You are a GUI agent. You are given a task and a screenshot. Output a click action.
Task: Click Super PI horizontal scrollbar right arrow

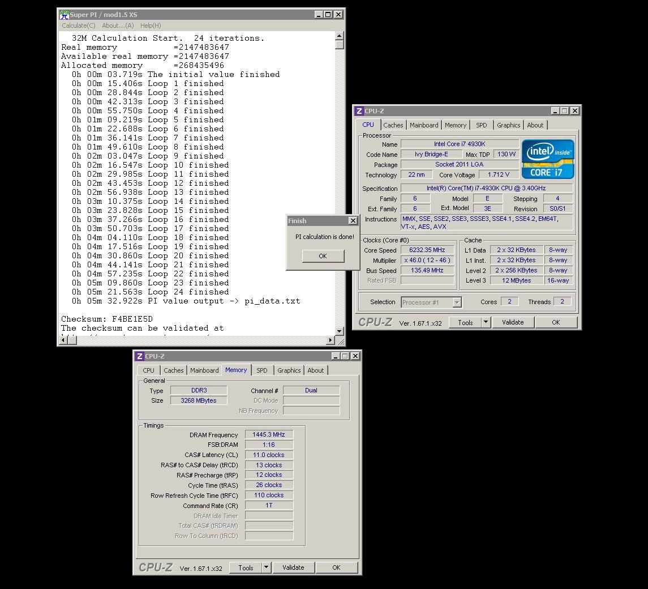[x=330, y=340]
